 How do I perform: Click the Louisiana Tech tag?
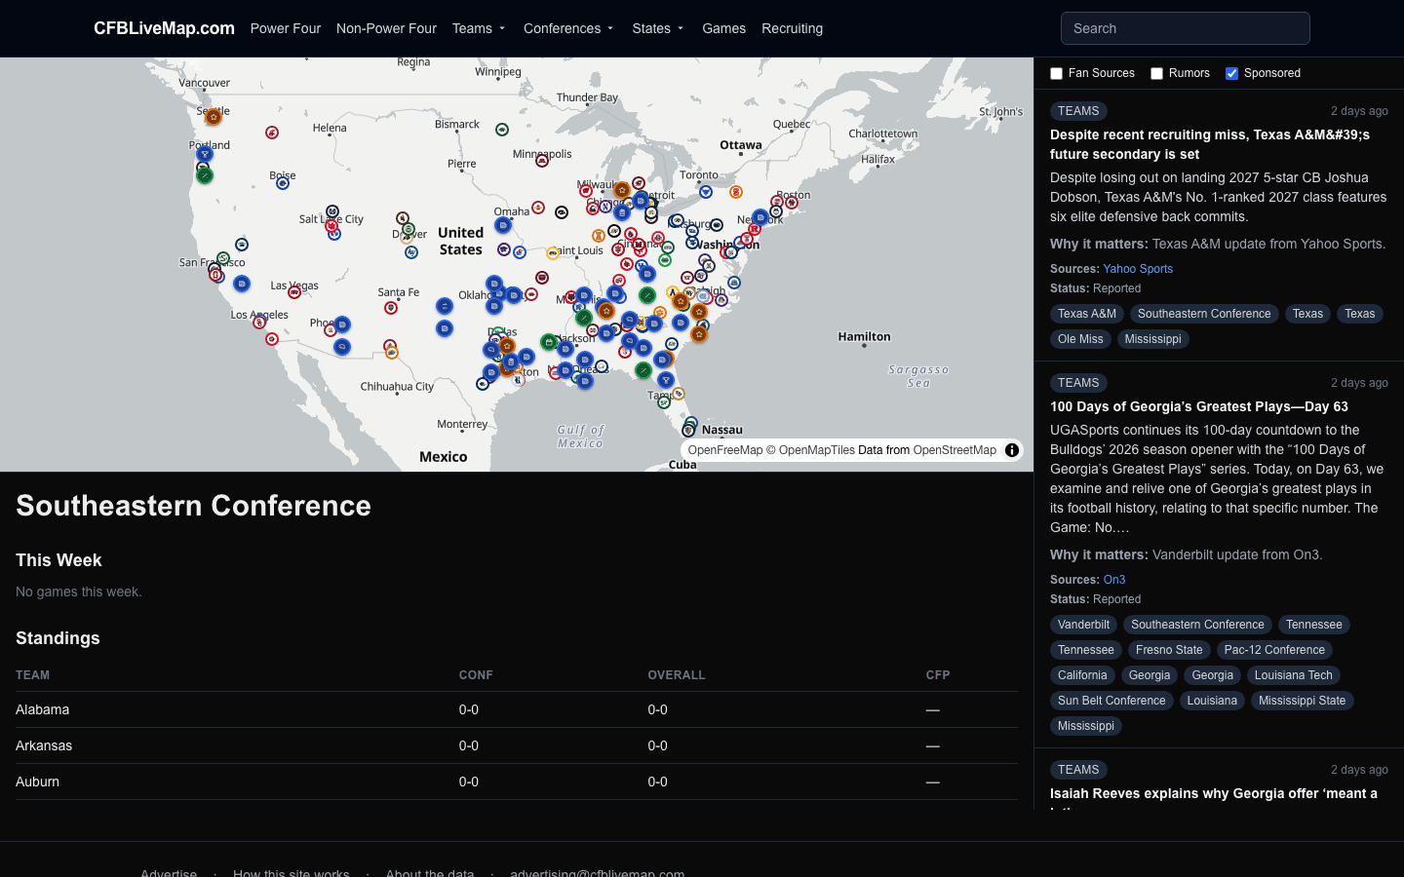pyautogui.click(x=1293, y=675)
